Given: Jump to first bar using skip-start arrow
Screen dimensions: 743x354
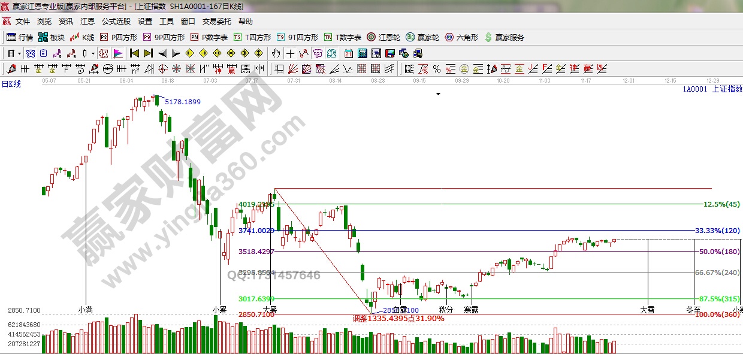Looking at the screenshot, I should pyautogui.click(x=135, y=53).
